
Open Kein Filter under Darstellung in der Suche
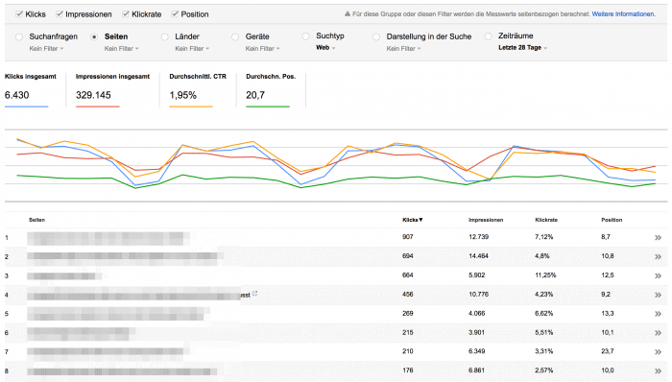(404, 49)
